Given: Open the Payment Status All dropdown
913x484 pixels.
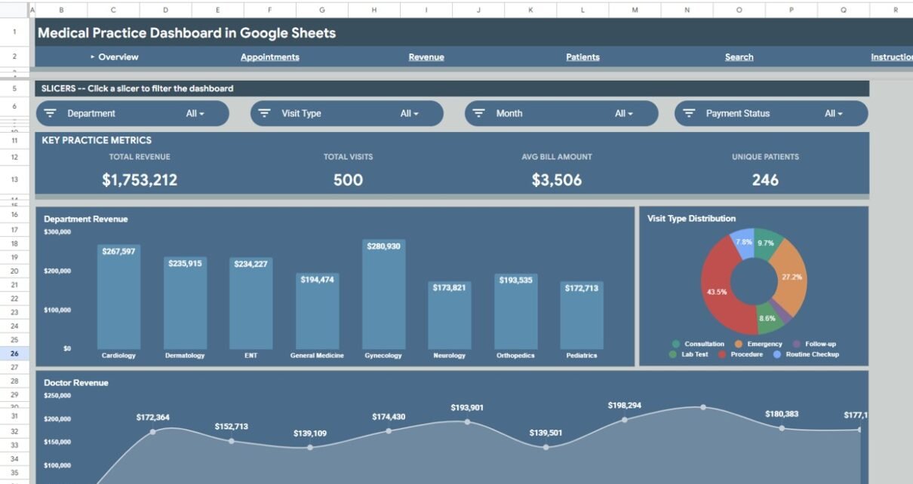Looking at the screenshot, I should tap(834, 113).
